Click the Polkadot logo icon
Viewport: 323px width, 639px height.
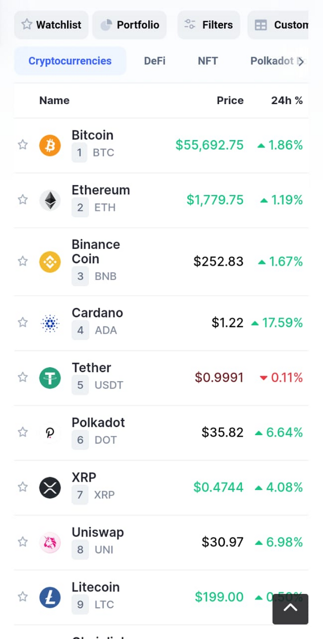click(50, 433)
